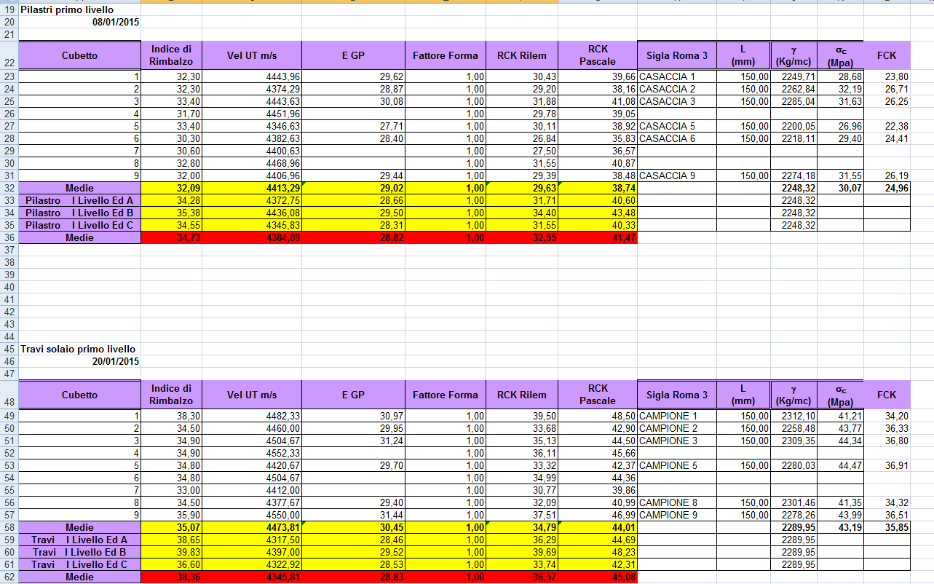The width and height of the screenshot is (934, 584).
Task: Select 'Pilastro I Livello Ed A' cell
Action: (x=79, y=200)
